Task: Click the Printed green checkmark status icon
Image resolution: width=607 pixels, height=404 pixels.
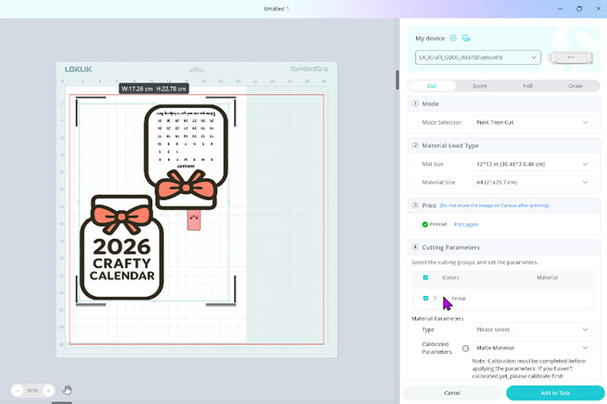Action: pyautogui.click(x=425, y=224)
